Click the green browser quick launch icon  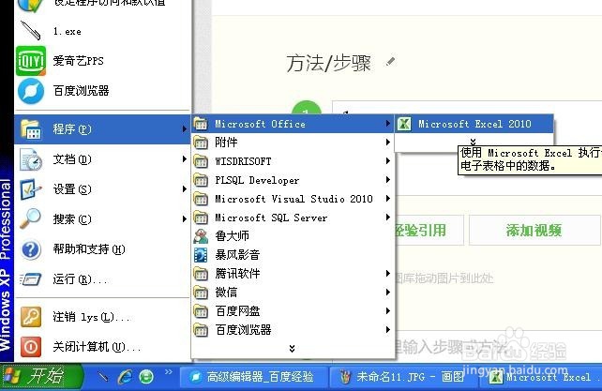pos(146,377)
